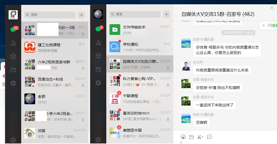Open the Moments shutter icon in right WeChat window
The width and height of the screenshot is (277, 144).
point(98,83)
